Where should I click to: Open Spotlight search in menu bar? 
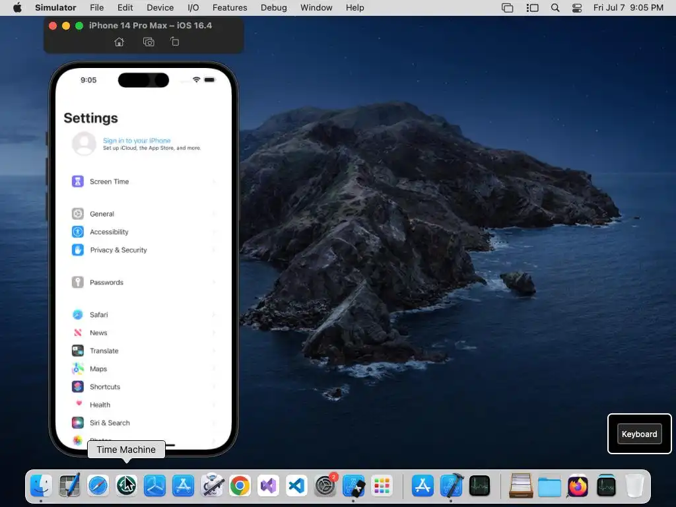click(x=555, y=8)
